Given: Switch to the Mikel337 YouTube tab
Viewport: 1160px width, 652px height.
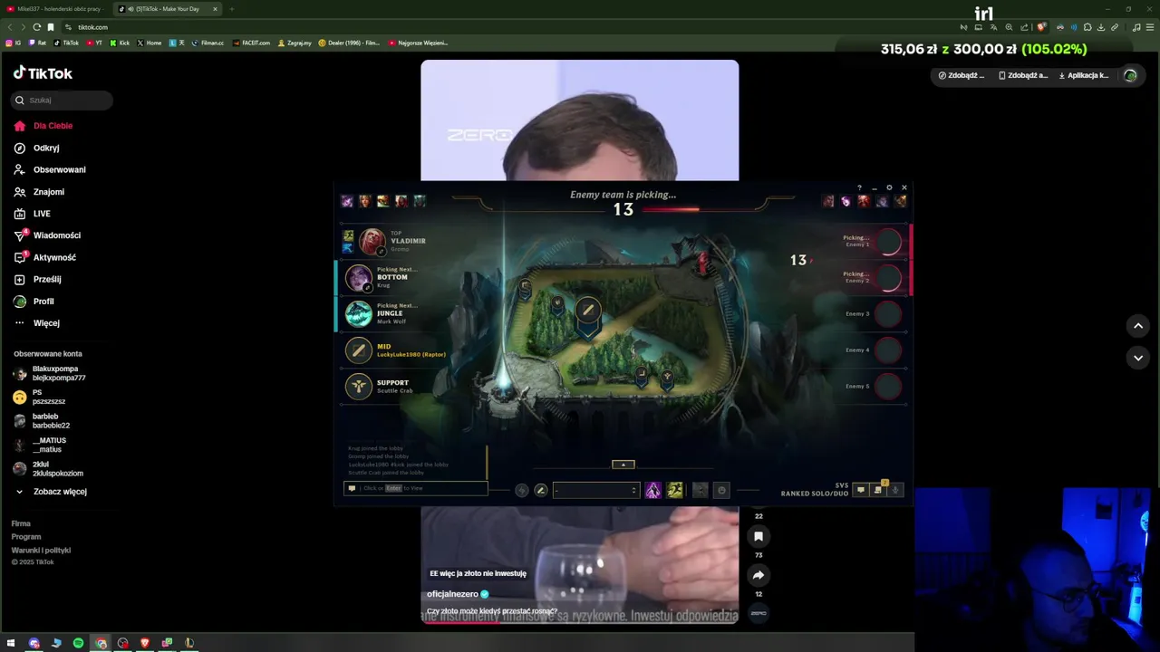Looking at the screenshot, I should [x=55, y=9].
